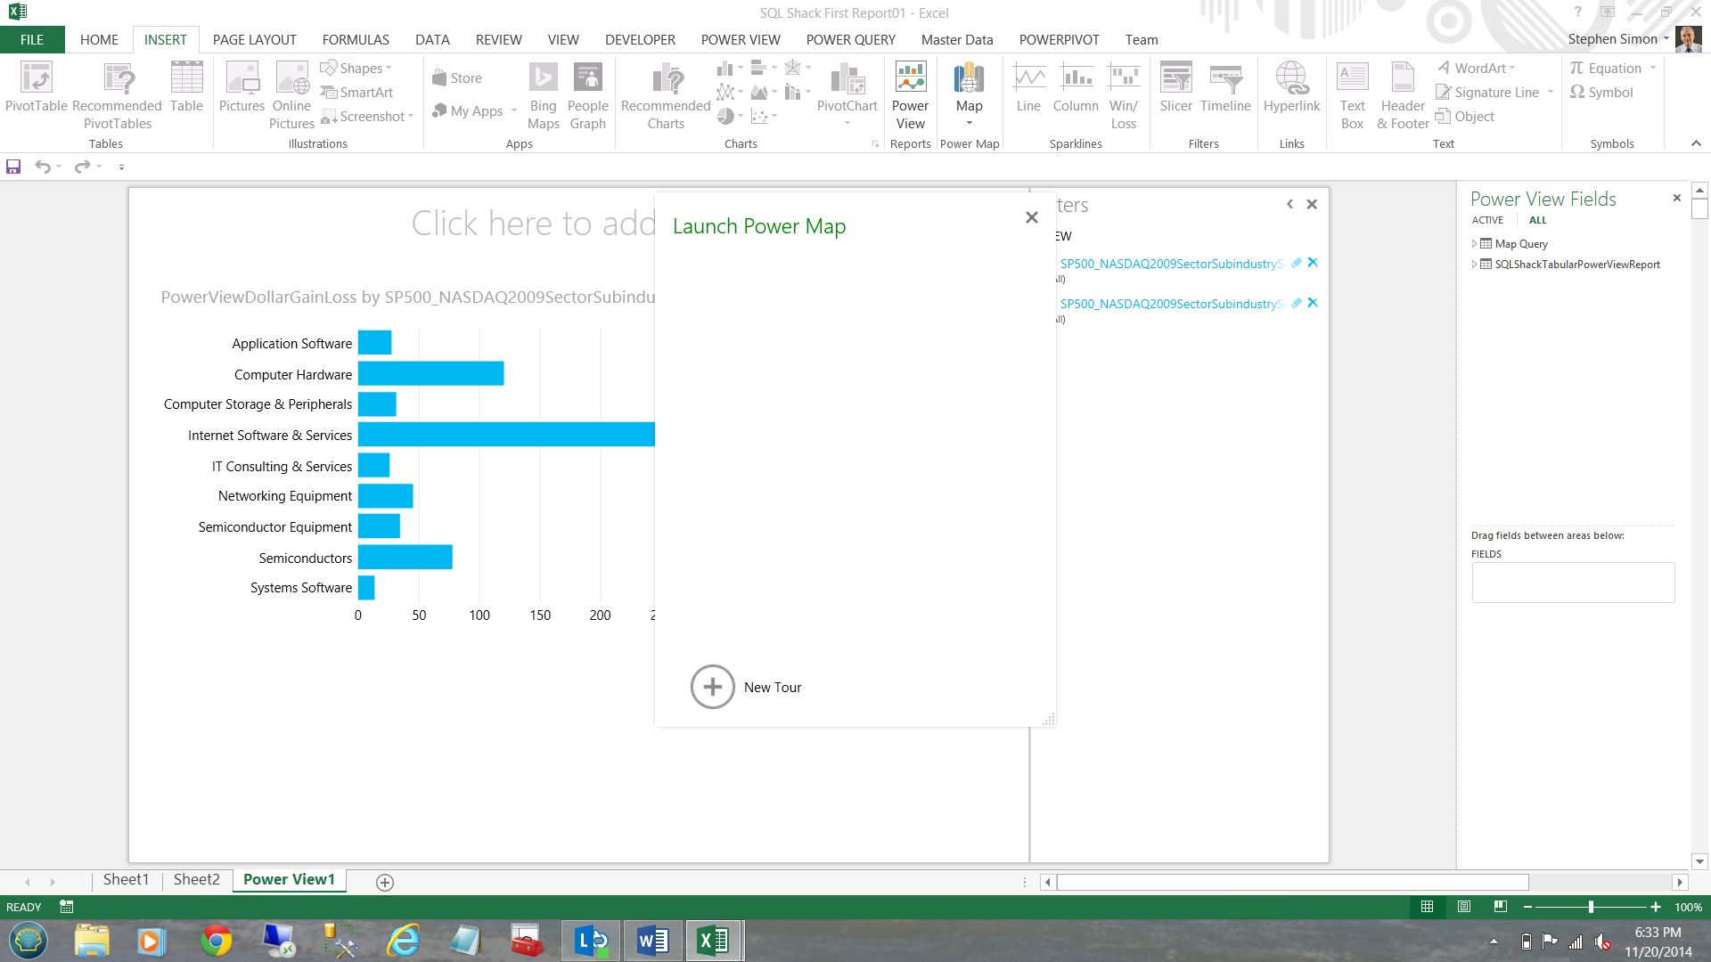Expand the Map Query table

1475,243
